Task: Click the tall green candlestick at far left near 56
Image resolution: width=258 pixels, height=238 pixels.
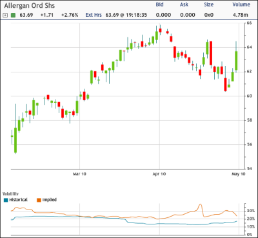Action: tap(15, 140)
